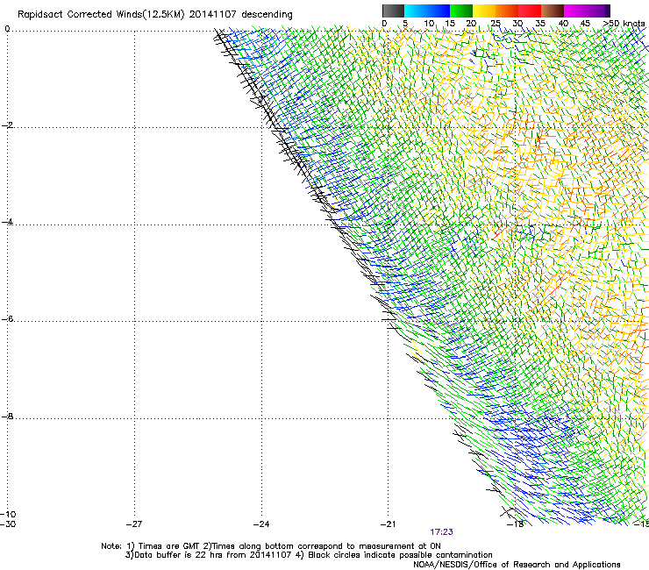
Task: Click the longitude axis label '-18'
Action: (x=516, y=524)
